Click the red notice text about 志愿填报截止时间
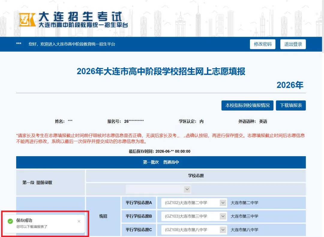The height and width of the screenshot is (237, 324). point(160,138)
